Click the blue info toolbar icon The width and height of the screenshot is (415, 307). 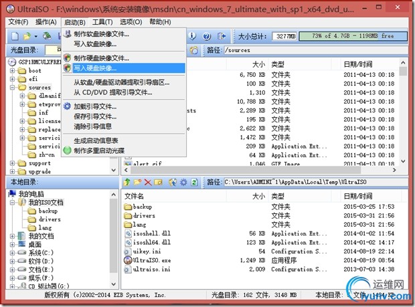pos(192,36)
